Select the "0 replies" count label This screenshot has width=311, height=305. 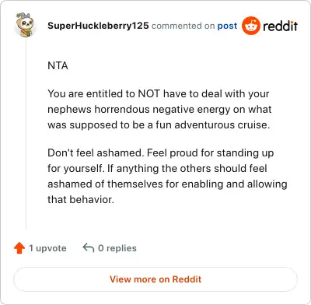coord(117,248)
